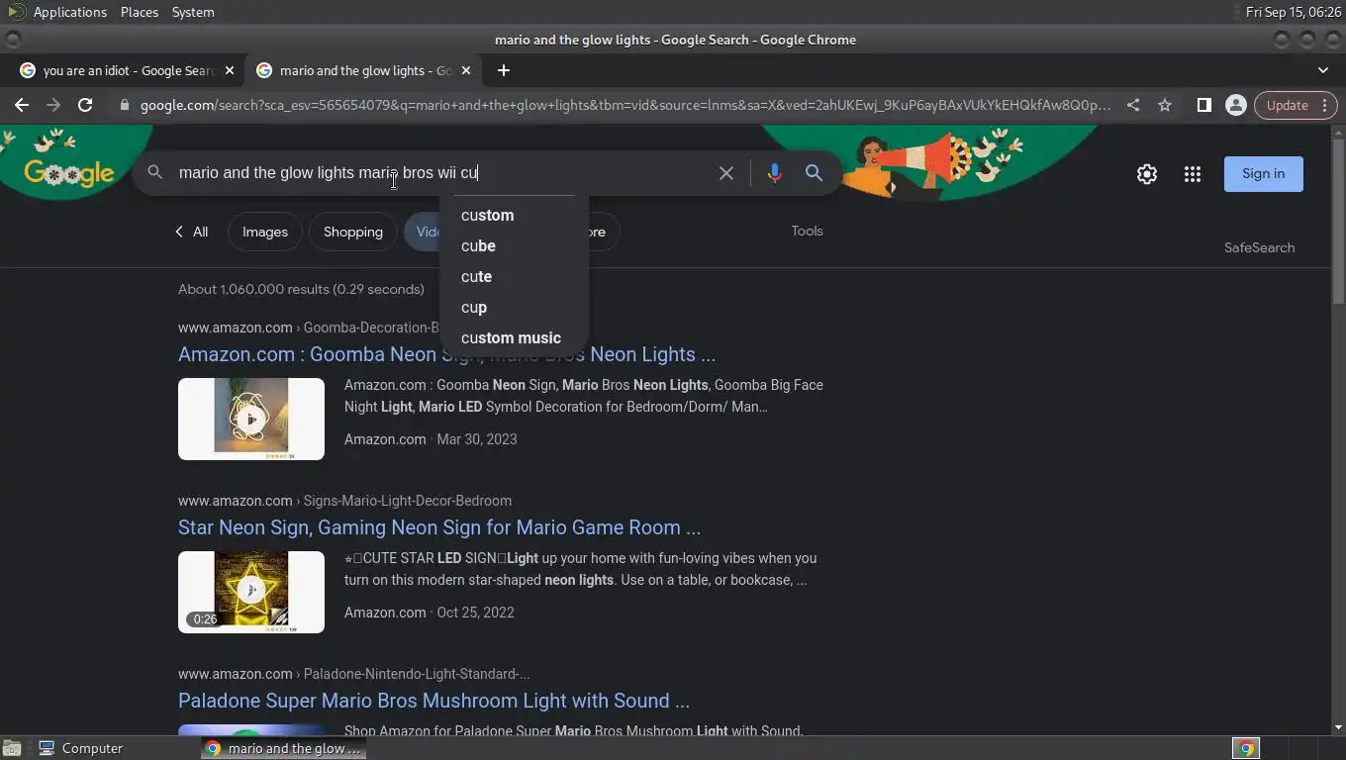Share this page via share icon
Viewport: 1346px width, 760px height.
tap(1133, 105)
